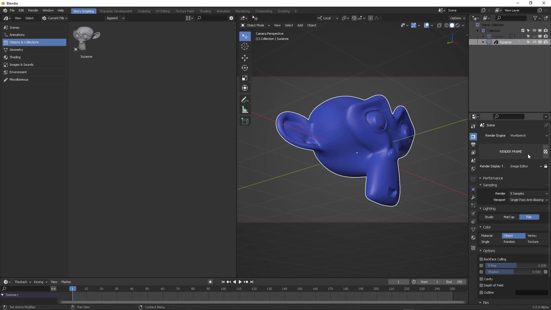
Task: Open the Render Engine dropdown
Action: tap(529, 135)
